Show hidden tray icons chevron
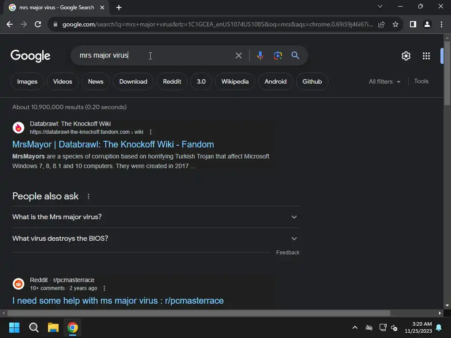The image size is (451, 338). (355, 327)
